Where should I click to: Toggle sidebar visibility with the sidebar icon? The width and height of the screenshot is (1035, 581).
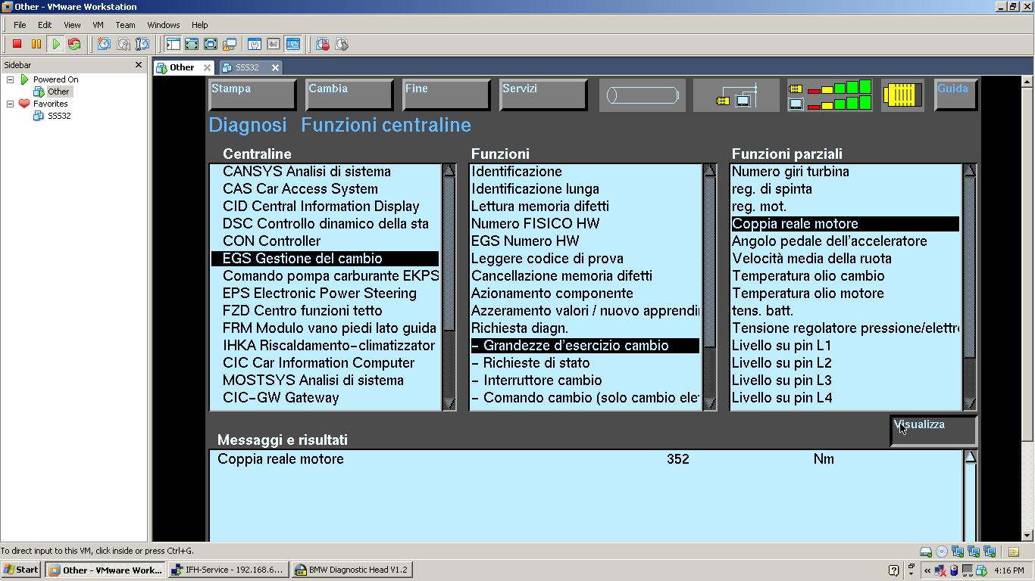[173, 45]
